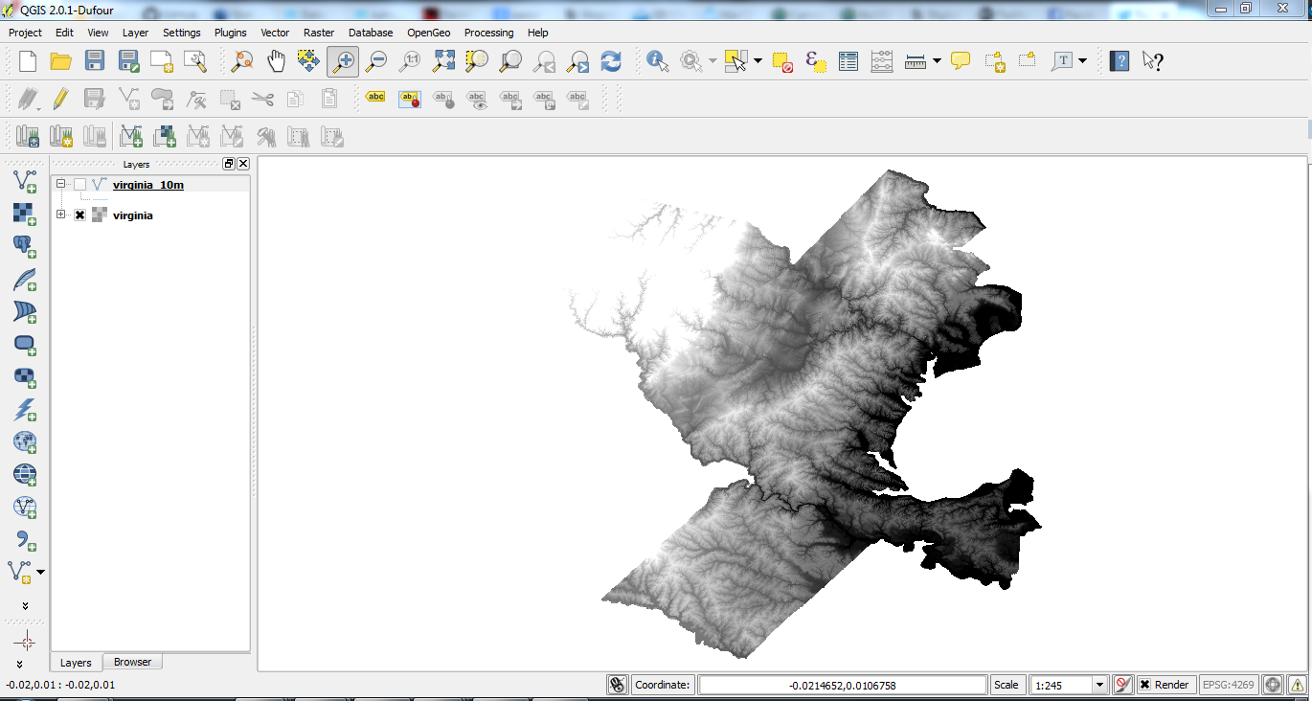This screenshot has width=1312, height=701.
Task: Expand the virginia layer legend entry
Action: (x=60, y=215)
